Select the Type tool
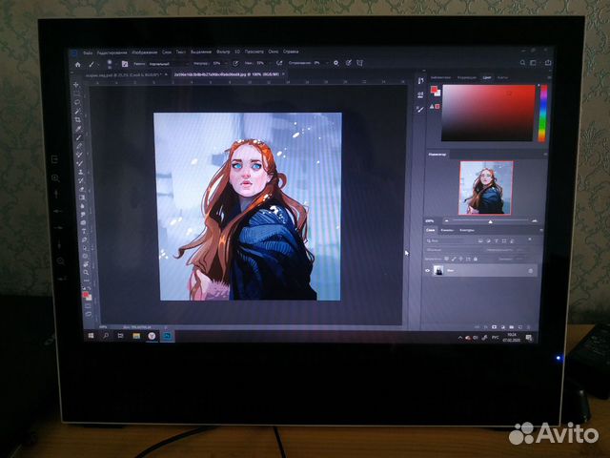 coord(84,231)
